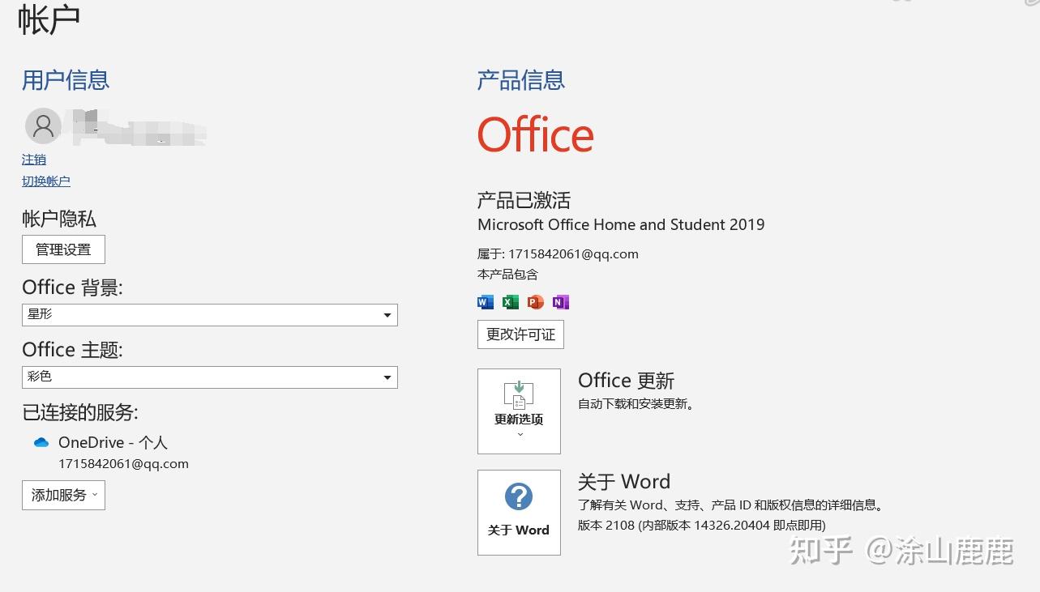Click the 自动下载和安装更新 description

636,404
